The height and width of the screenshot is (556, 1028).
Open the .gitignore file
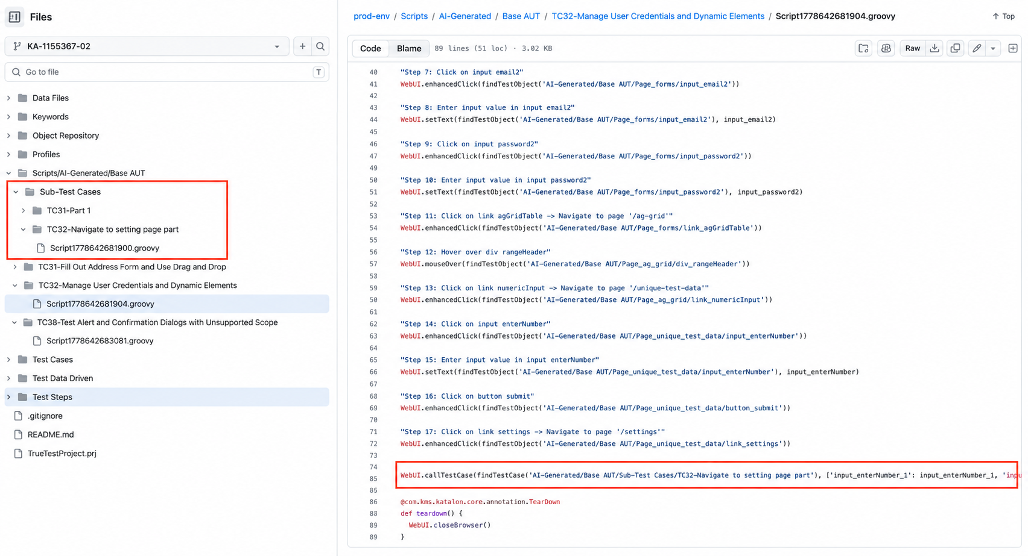(x=45, y=416)
